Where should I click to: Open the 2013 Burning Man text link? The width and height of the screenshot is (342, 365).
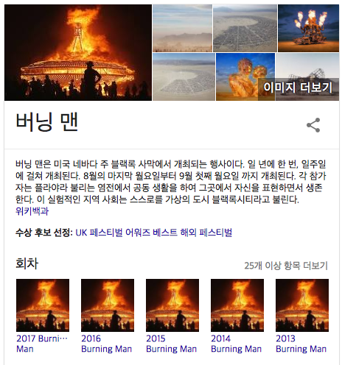[301, 344]
